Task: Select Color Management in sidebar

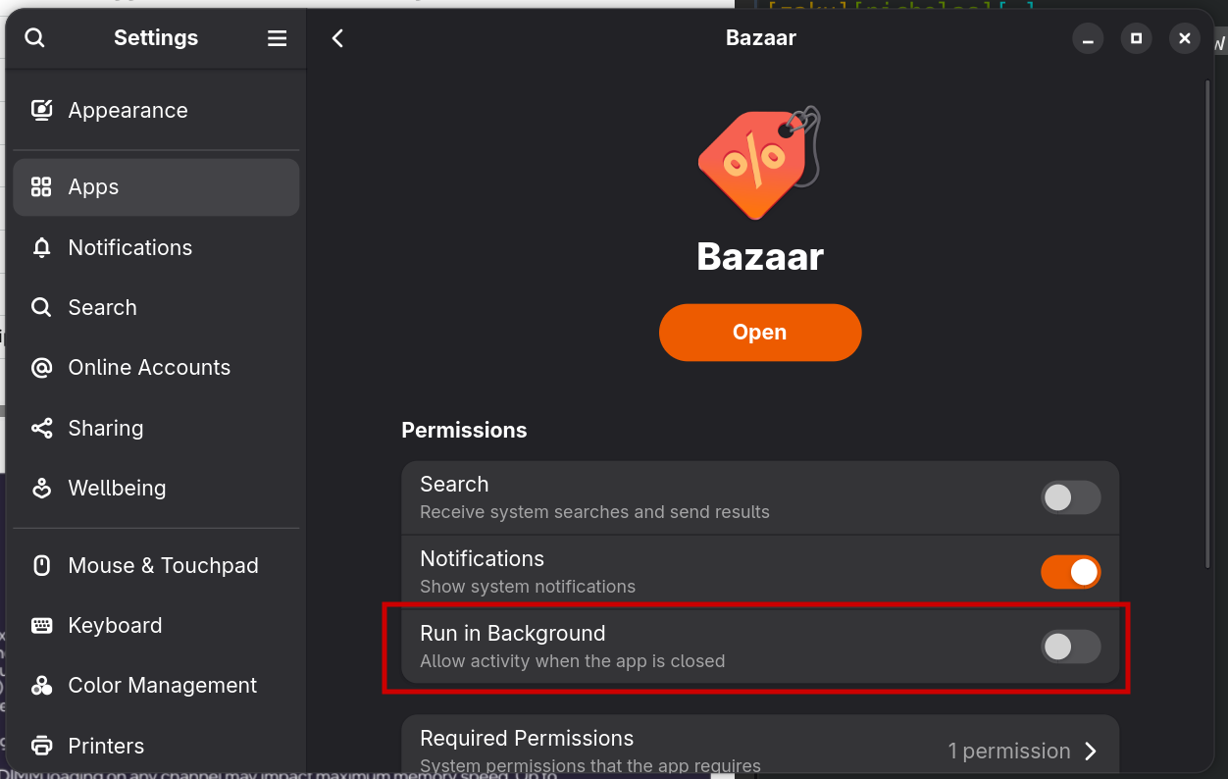Action: click(162, 685)
